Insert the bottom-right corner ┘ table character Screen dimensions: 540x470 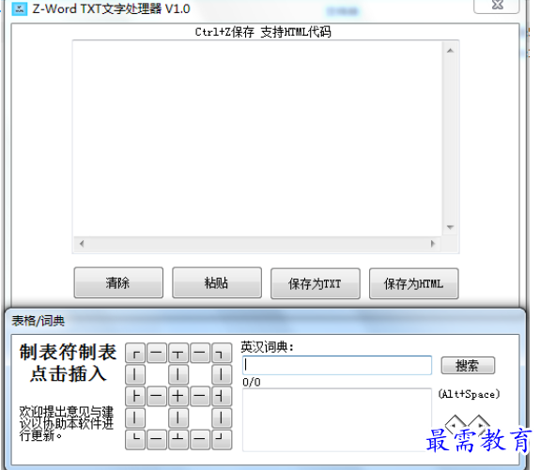click(x=222, y=440)
